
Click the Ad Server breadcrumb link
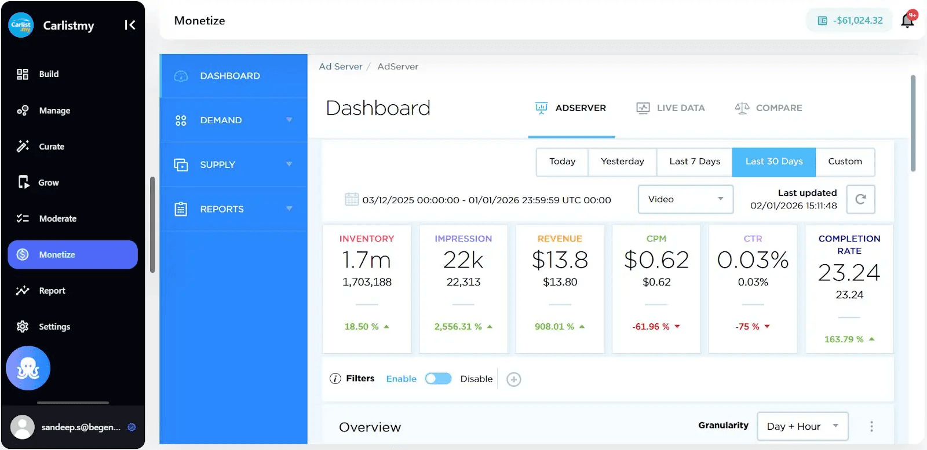(x=341, y=67)
